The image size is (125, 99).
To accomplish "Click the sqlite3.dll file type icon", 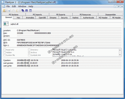I will coord(6,24).
